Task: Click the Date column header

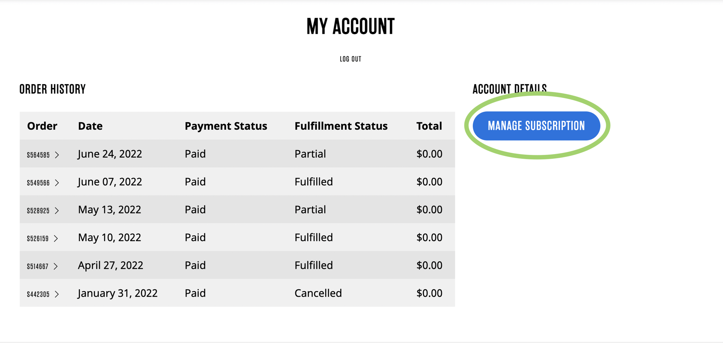Action: pos(90,126)
